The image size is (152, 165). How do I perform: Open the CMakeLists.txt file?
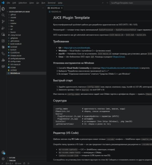26,56
